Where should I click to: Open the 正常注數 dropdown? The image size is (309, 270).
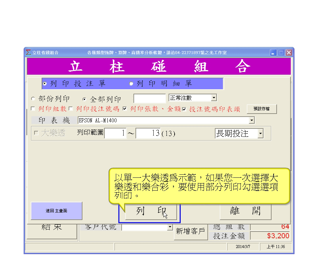click(x=213, y=98)
